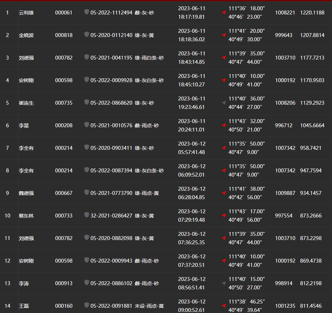Click owner name 王磊 in row 14
The image size is (332, 313).
pyautogui.click(x=24, y=306)
